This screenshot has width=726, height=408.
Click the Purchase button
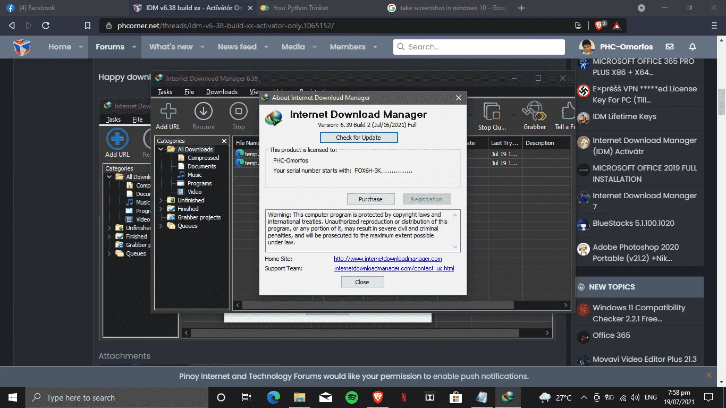click(x=370, y=199)
